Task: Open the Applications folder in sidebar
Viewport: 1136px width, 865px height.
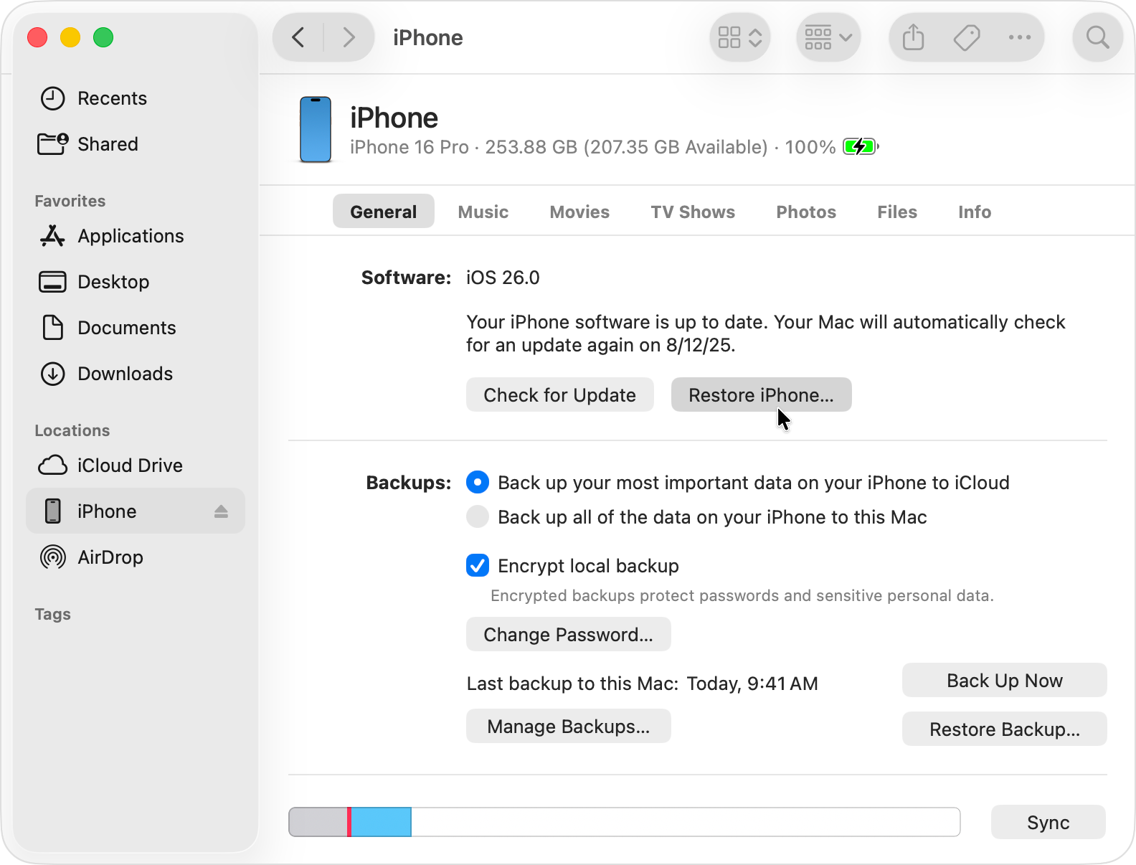Action: [130, 236]
